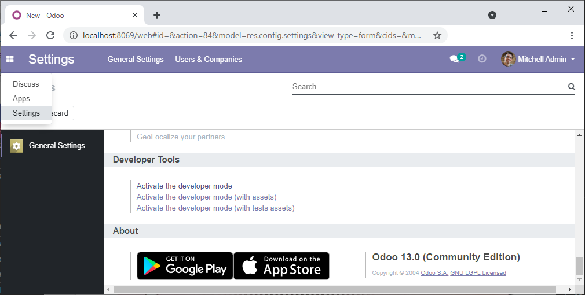585x295 pixels.
Task: Click the Settings title in the navbar
Action: pyautogui.click(x=51, y=59)
